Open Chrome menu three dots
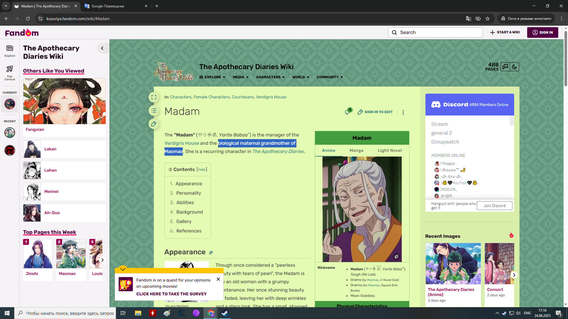568x319 pixels. click(561, 19)
